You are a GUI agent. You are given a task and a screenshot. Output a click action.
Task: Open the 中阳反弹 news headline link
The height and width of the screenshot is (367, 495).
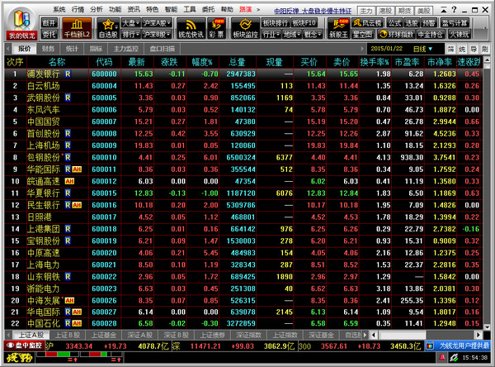click(313, 11)
